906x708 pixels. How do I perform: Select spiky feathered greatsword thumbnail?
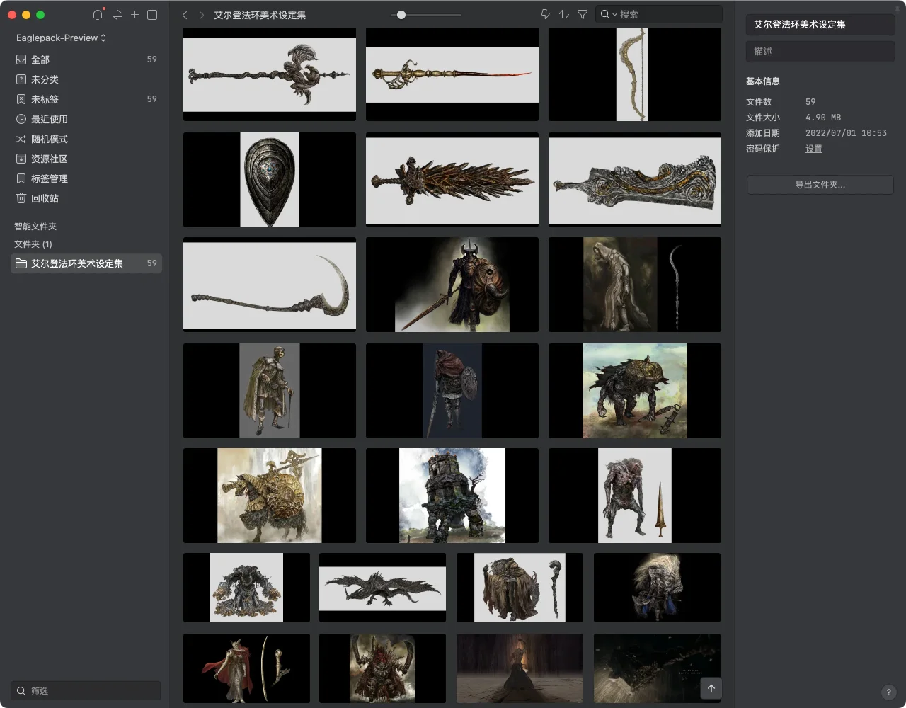tap(452, 180)
